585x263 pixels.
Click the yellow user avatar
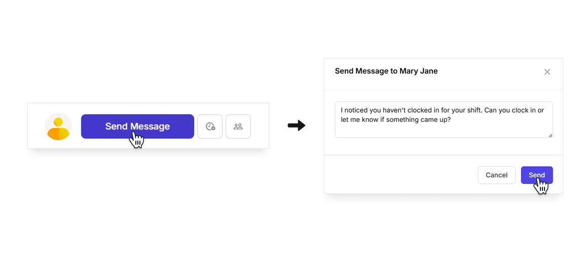point(58,126)
